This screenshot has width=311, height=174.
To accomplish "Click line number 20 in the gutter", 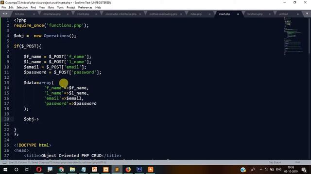I will point(6,119).
